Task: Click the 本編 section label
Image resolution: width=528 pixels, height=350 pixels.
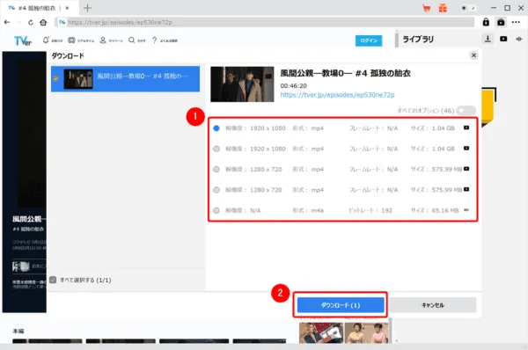Action: click(18, 332)
